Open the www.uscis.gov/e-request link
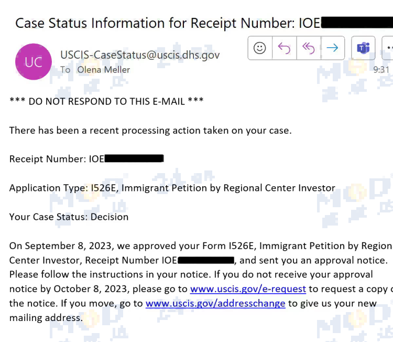Screen dimensions: 393x342 [248, 289]
